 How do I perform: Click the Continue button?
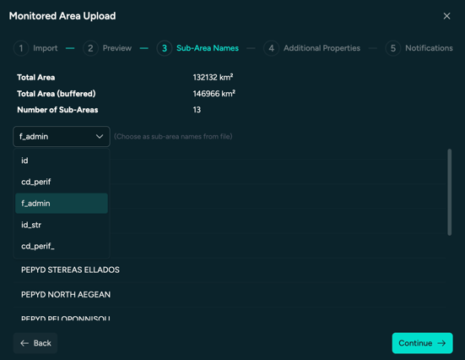pyautogui.click(x=422, y=343)
